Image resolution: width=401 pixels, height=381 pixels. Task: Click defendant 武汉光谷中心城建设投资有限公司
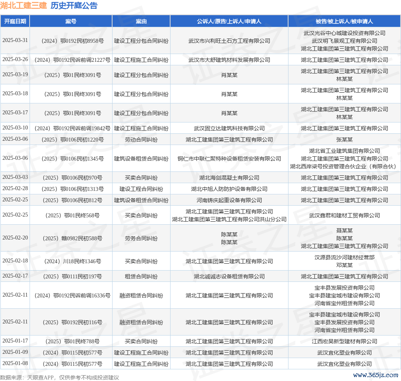(x=344, y=33)
